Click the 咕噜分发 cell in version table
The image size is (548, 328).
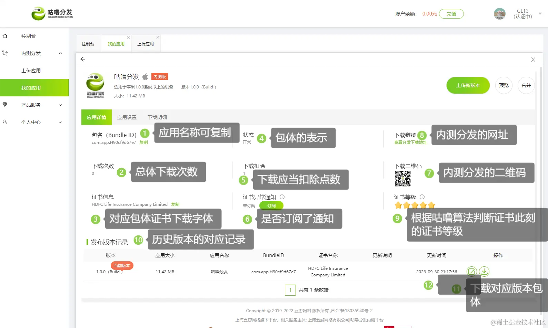click(219, 272)
